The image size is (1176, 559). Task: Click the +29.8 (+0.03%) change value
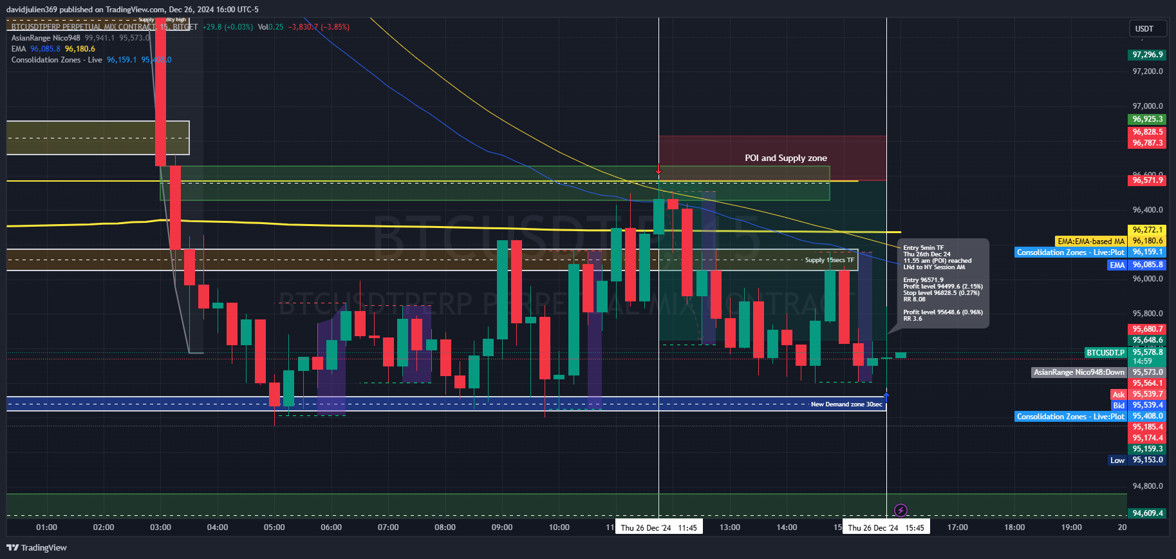(x=228, y=27)
